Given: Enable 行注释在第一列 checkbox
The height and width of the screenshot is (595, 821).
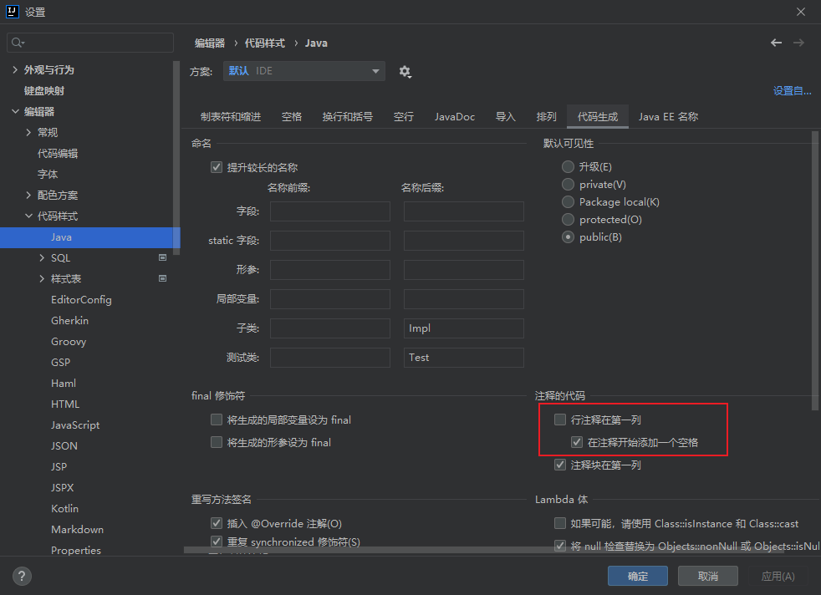Looking at the screenshot, I should coord(559,420).
